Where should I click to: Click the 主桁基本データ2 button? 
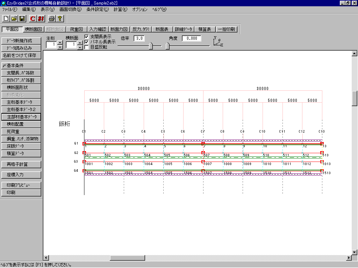click(21, 110)
